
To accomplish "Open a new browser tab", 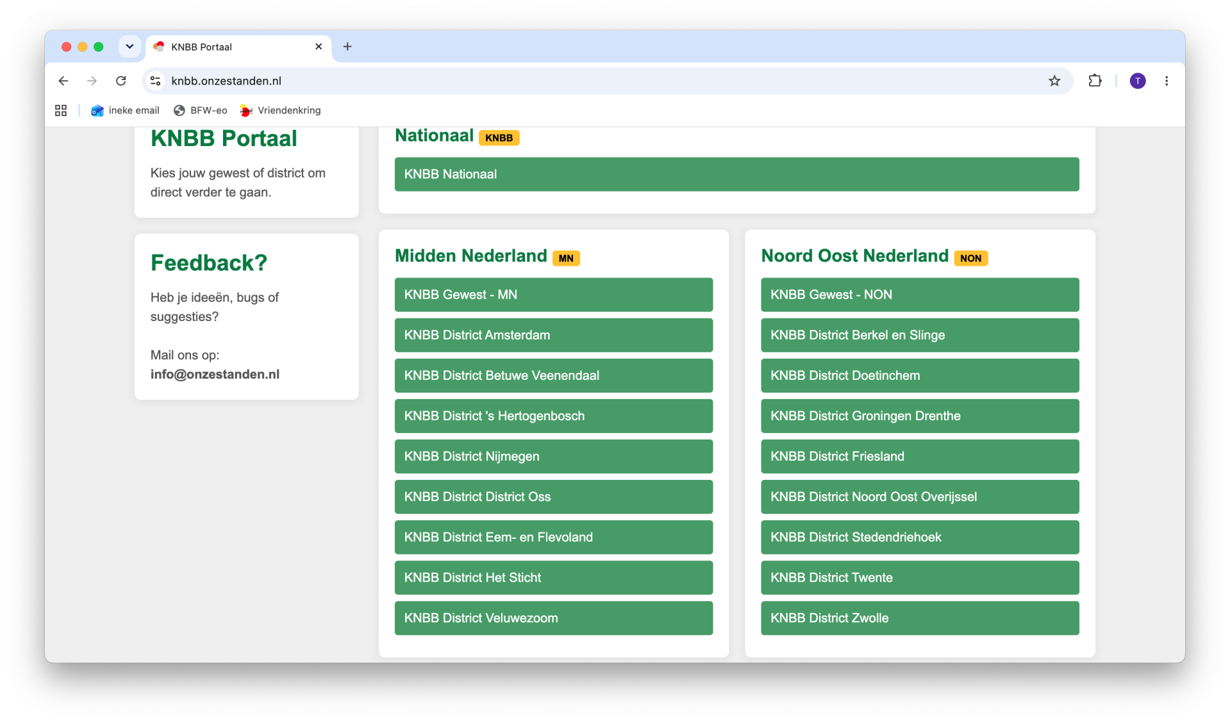I will pyautogui.click(x=347, y=46).
